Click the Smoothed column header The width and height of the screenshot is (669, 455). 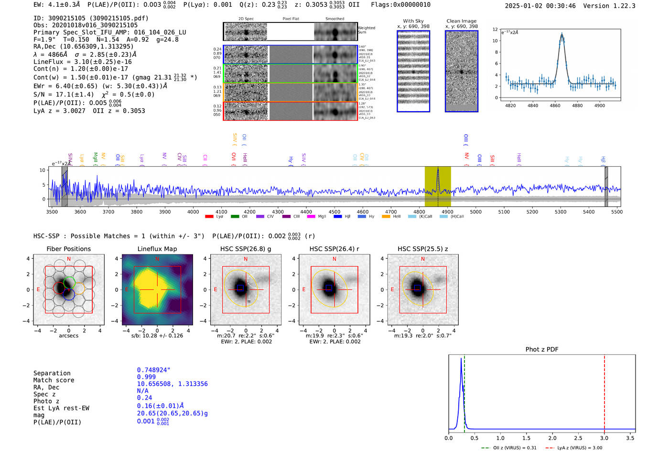click(335, 19)
